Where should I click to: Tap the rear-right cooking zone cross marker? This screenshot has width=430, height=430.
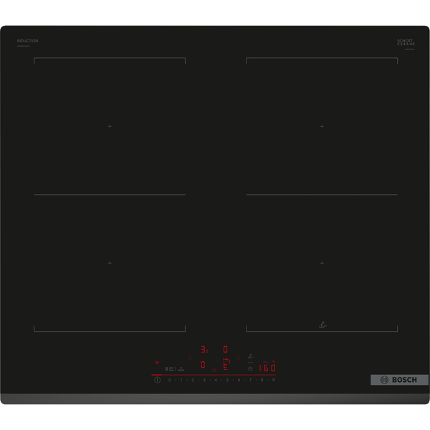point(322,126)
